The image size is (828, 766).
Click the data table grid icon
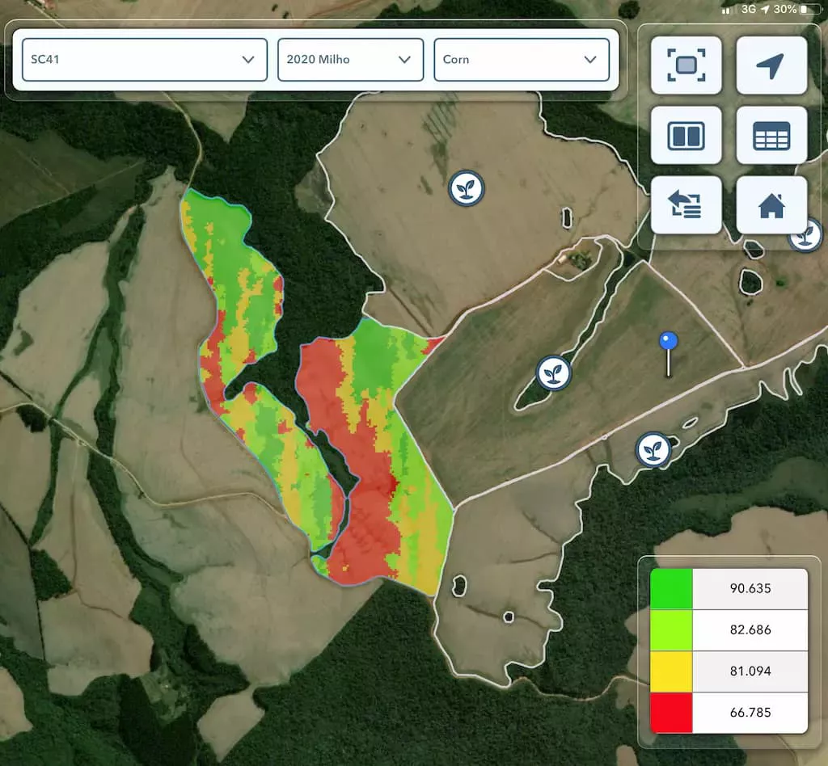(771, 135)
